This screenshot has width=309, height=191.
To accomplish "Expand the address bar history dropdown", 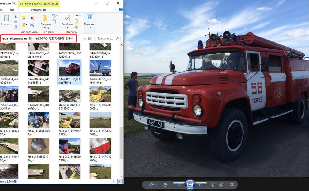I will [84, 38].
